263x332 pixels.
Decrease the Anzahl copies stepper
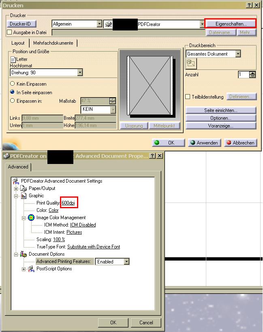(252, 76)
